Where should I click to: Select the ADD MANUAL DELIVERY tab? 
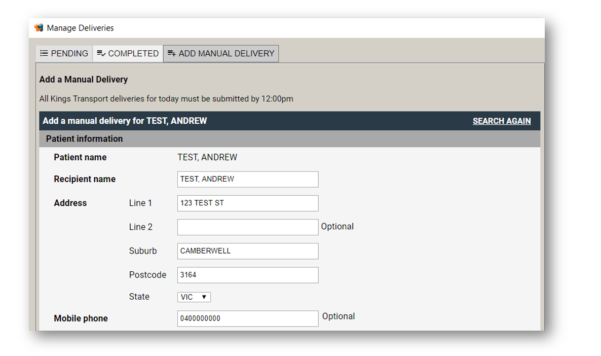221,53
